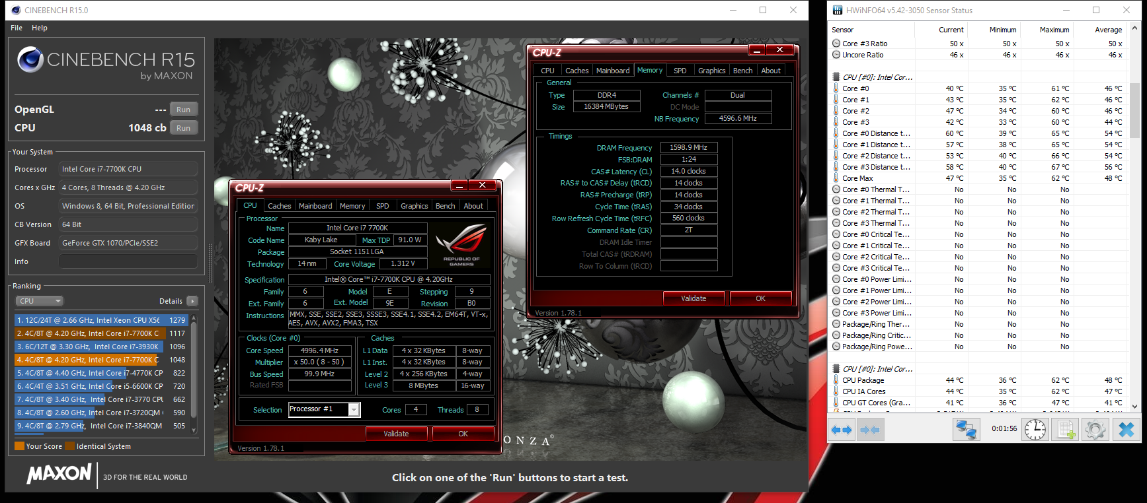The width and height of the screenshot is (1147, 503).
Task: Click the thermometer icon beside CPU GT Cores
Action: tap(836, 403)
